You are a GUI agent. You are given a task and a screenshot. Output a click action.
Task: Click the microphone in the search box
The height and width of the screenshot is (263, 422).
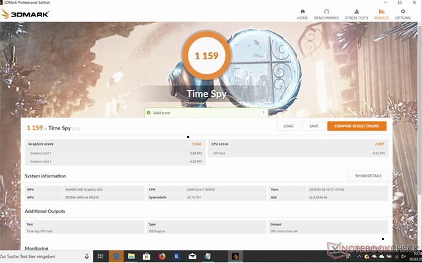[x=86, y=256]
